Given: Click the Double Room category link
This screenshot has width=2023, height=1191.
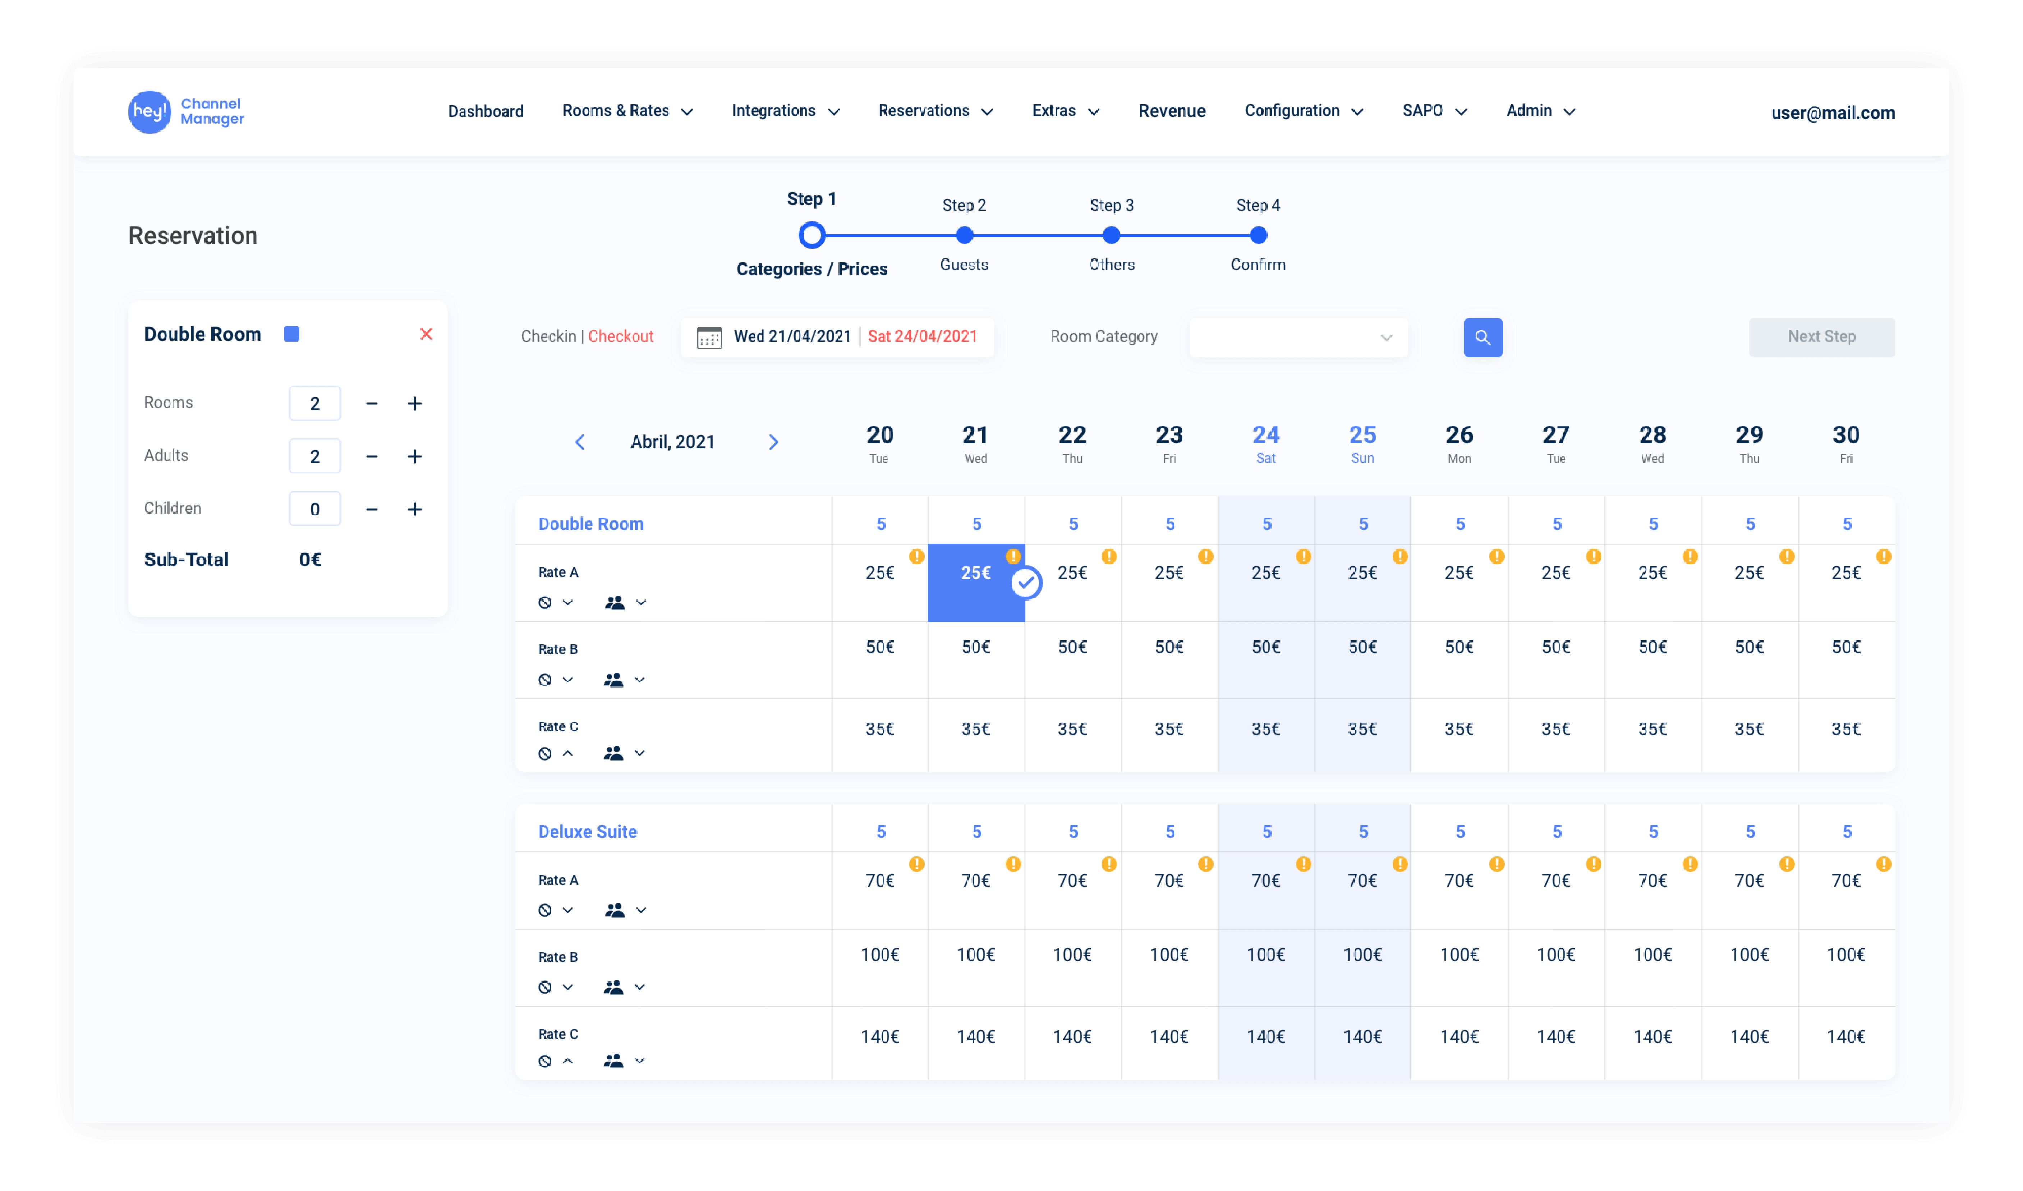Looking at the screenshot, I should (x=591, y=524).
